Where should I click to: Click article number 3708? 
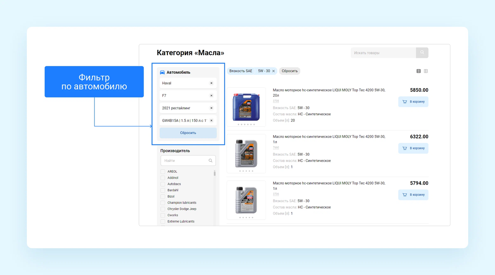click(x=276, y=101)
